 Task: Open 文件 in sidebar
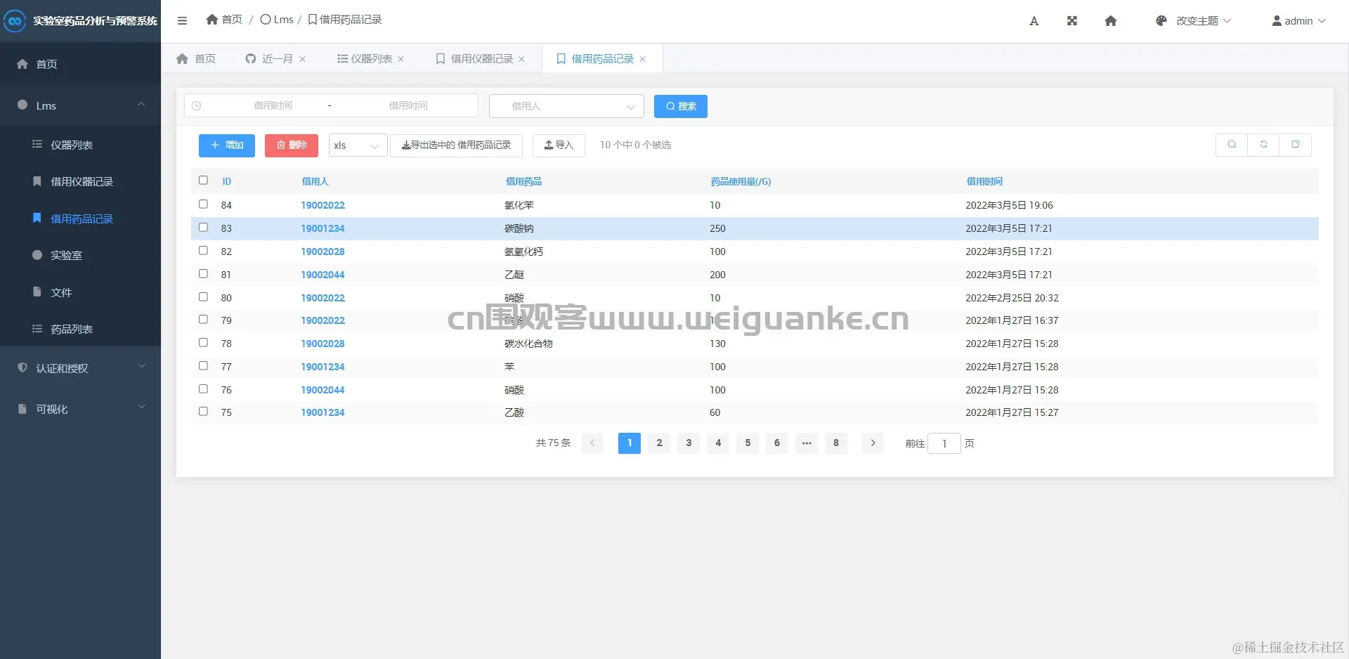80,292
